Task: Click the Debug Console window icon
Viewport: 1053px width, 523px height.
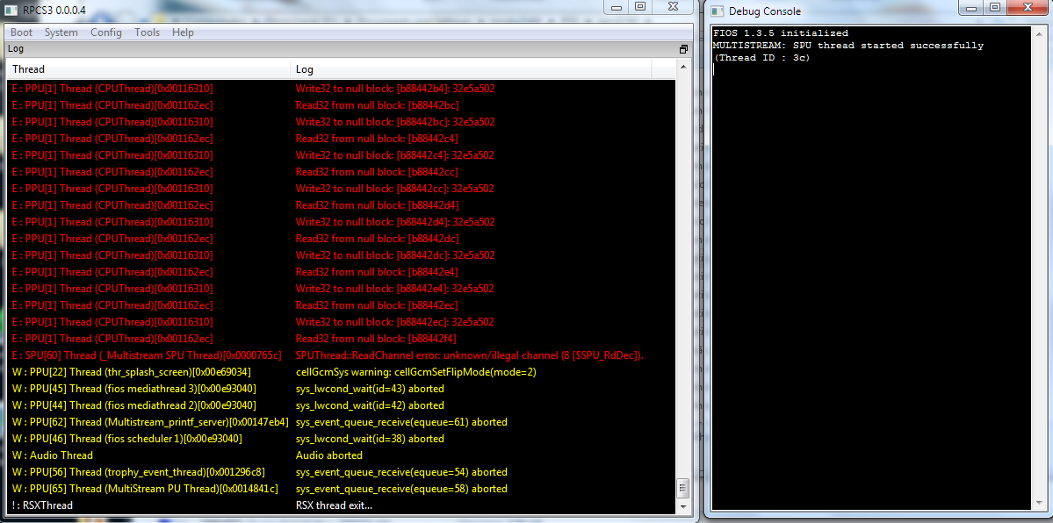Action: pyautogui.click(x=717, y=11)
